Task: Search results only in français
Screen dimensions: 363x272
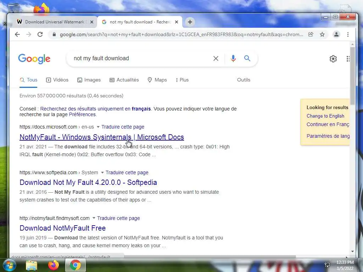Action: click(x=95, y=109)
